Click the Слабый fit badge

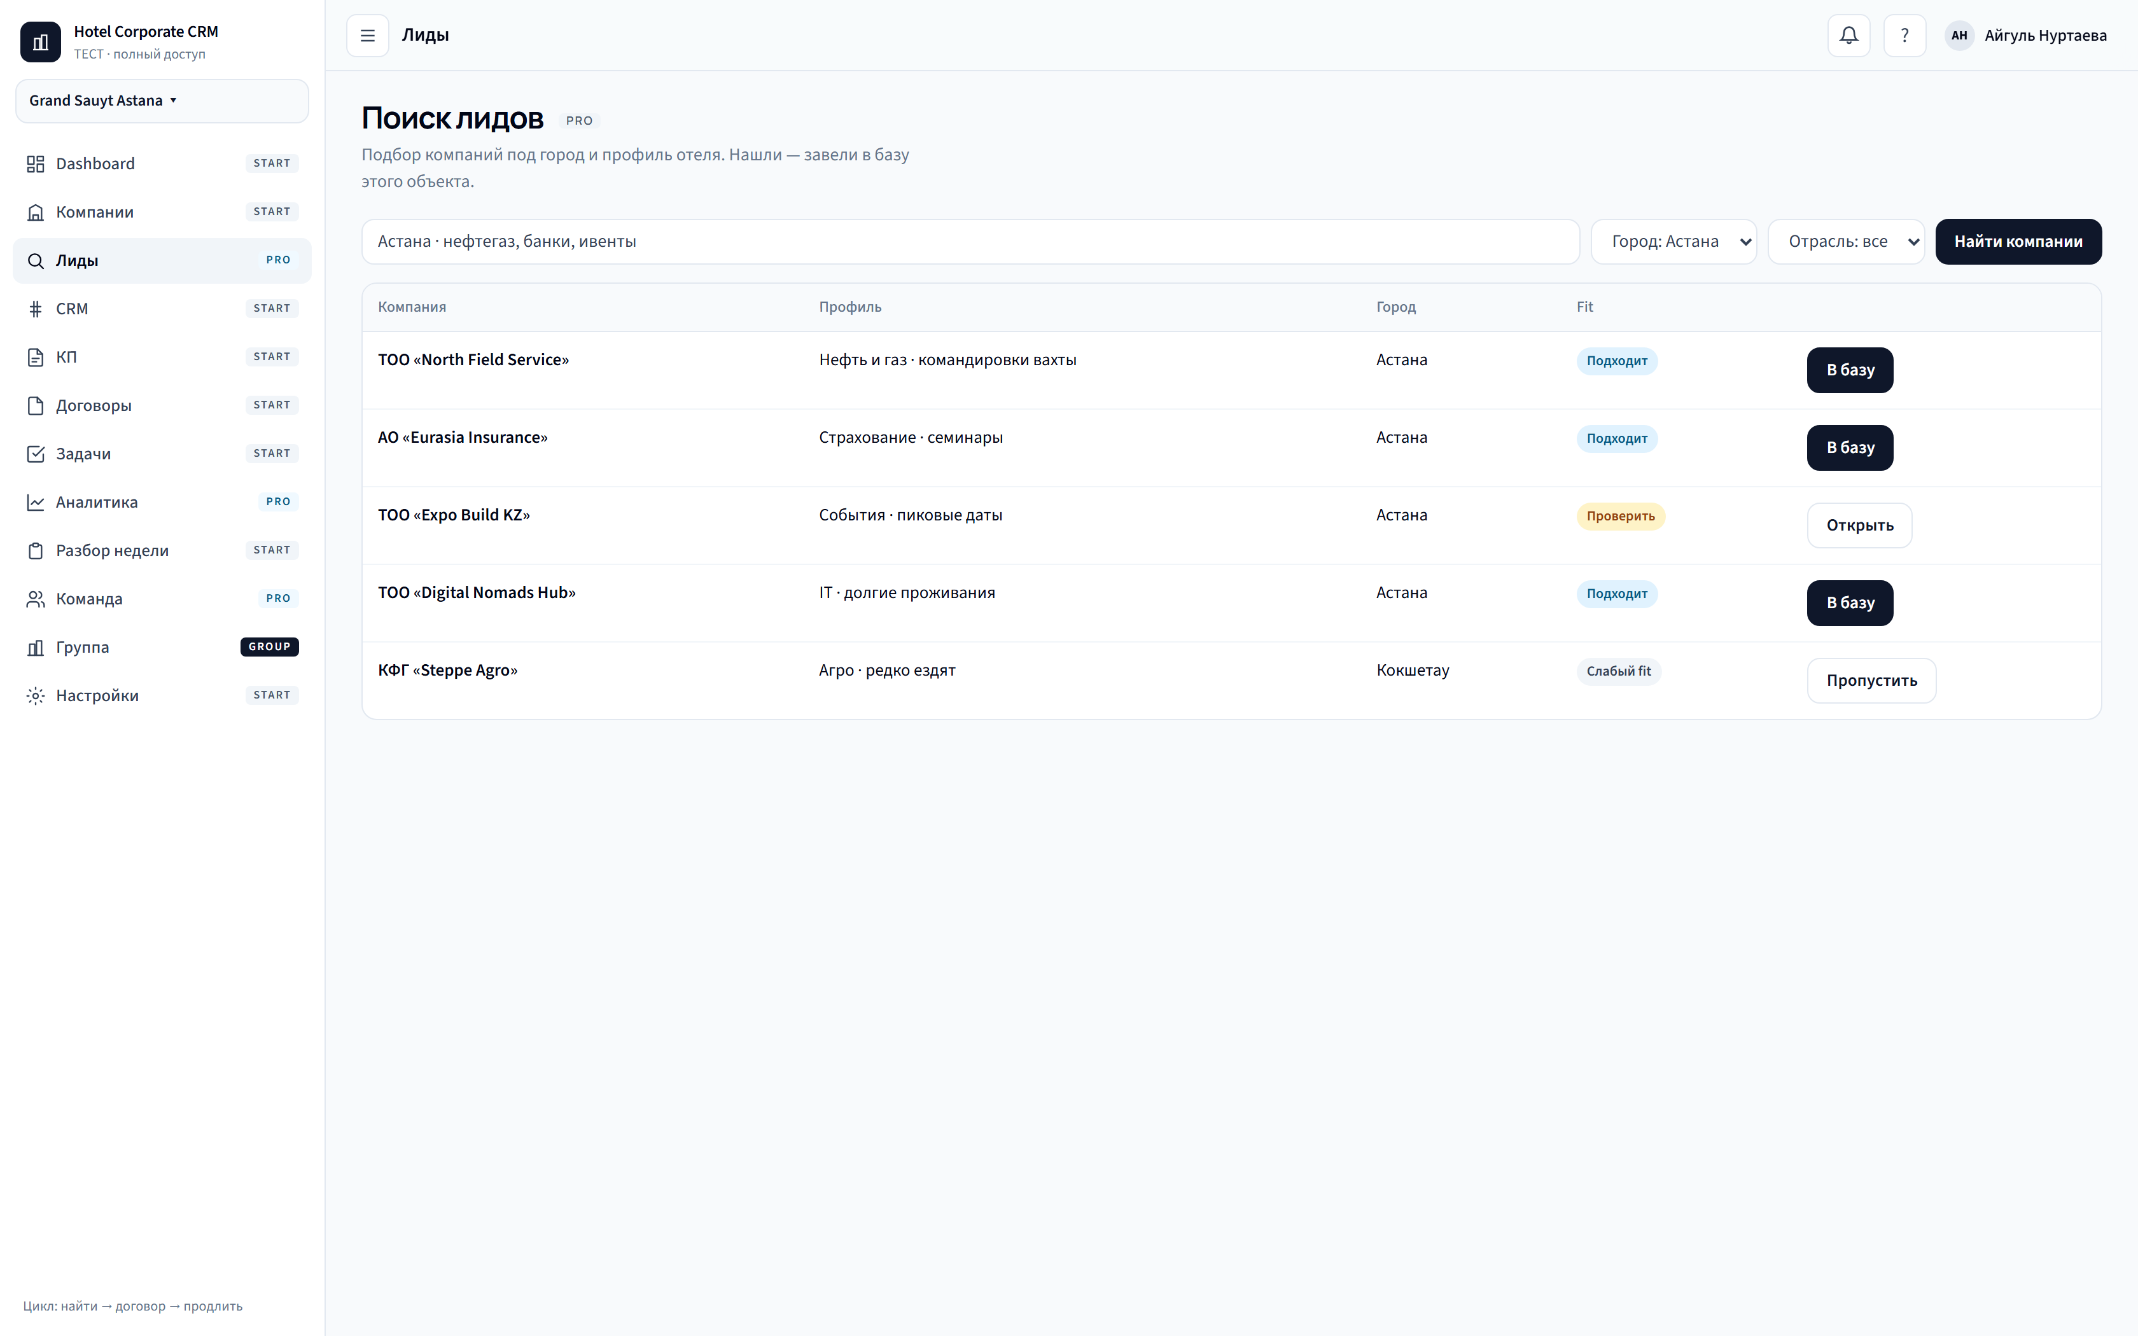pos(1619,672)
